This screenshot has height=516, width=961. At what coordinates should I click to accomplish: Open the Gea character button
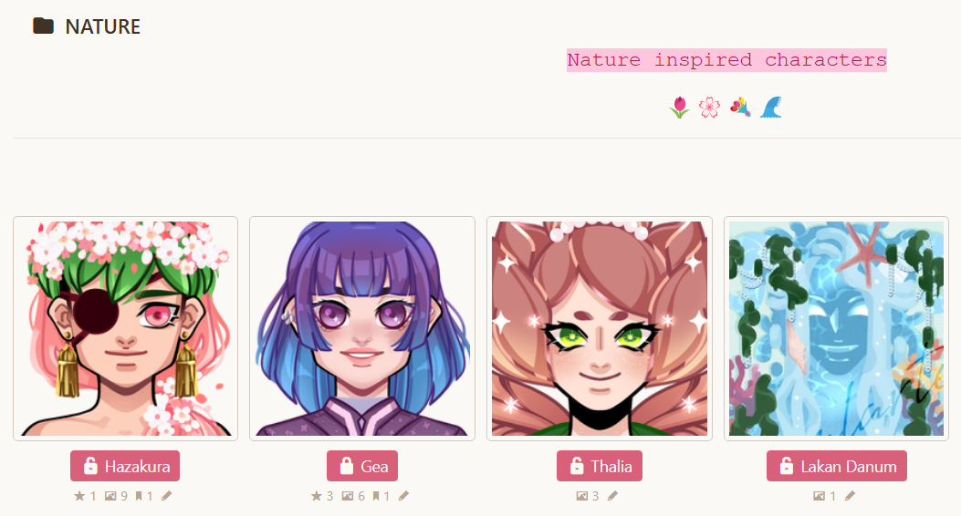[362, 467]
